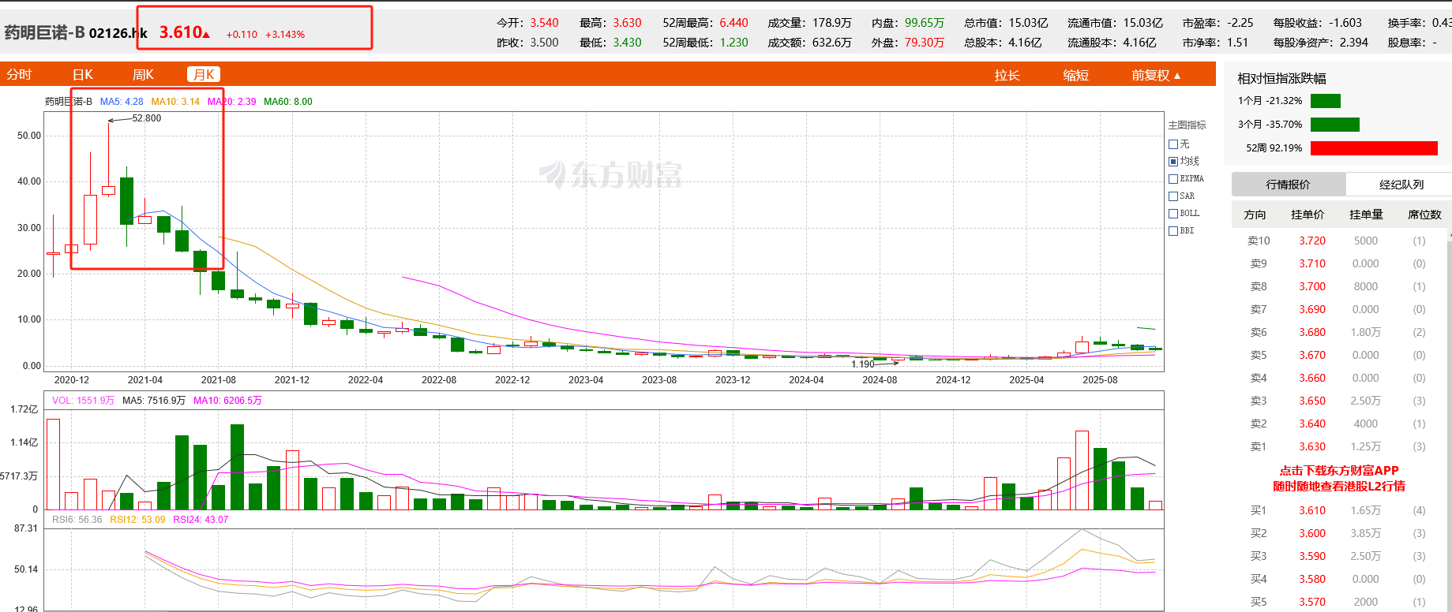Screen dimensions: 1452x612
Task: Click the 3个月 -35.70% green bar
Action: point(1335,125)
